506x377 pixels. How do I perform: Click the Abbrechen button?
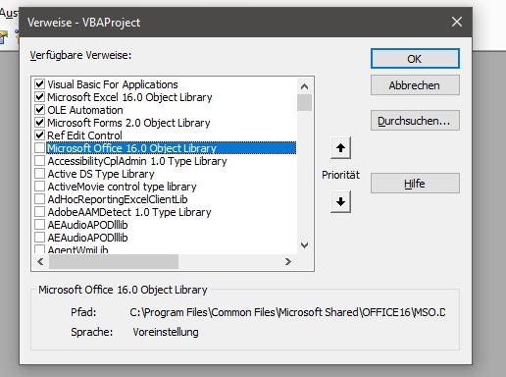[415, 85]
